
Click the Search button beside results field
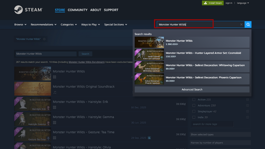(85, 54)
